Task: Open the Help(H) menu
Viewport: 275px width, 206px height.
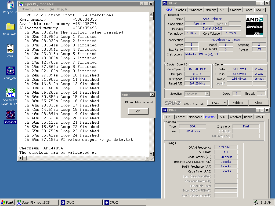Action: pos(62,9)
